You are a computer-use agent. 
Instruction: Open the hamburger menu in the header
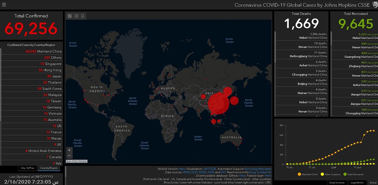4,5
